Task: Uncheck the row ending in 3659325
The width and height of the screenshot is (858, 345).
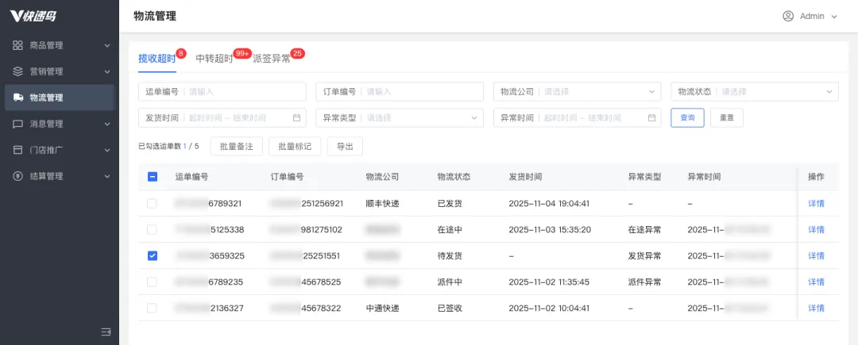Action: 153,255
